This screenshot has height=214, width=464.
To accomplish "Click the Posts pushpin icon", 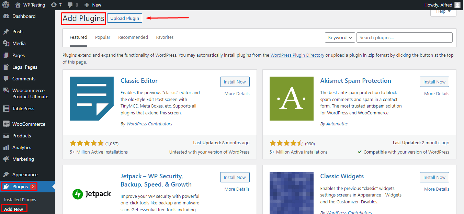I will (x=6, y=32).
